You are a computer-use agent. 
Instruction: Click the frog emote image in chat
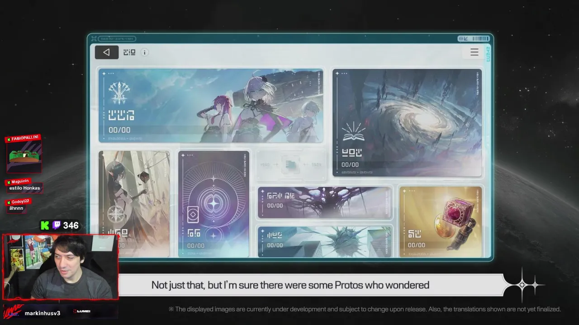[x=24, y=157]
